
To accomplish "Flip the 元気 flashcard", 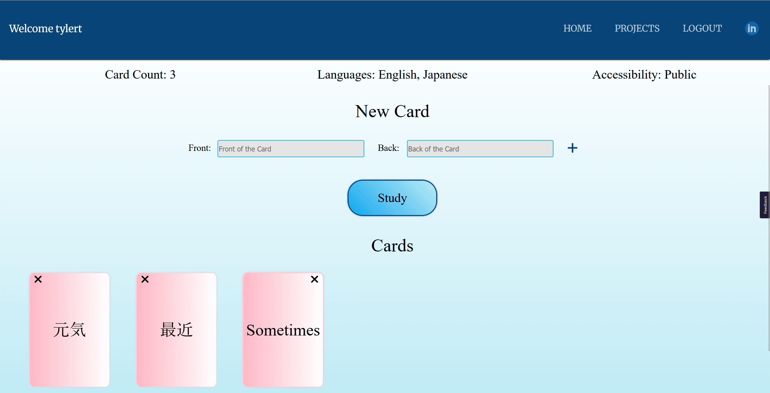I will click(x=69, y=330).
